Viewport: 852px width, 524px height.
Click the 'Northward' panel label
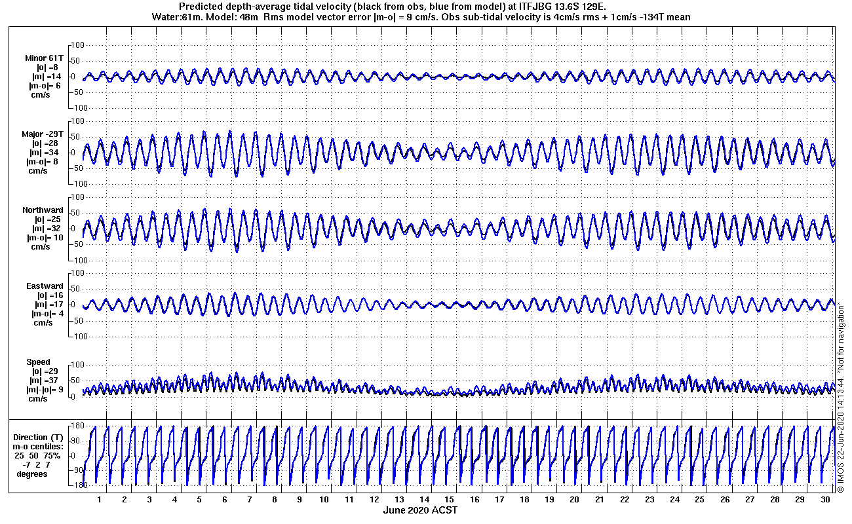(x=43, y=210)
